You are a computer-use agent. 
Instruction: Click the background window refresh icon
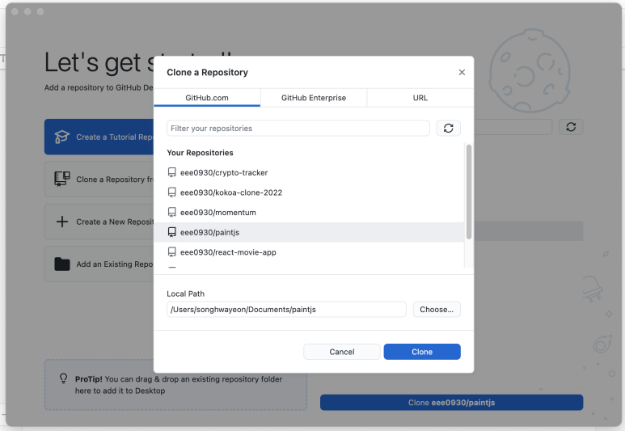(571, 127)
